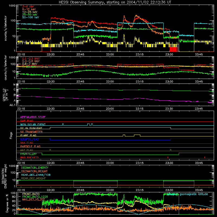Image resolution: width=217 pixels, height=217 pixels.
Task: Click the BAD_PACKETS tick mark near 23:29
Action: [x=168, y=157]
